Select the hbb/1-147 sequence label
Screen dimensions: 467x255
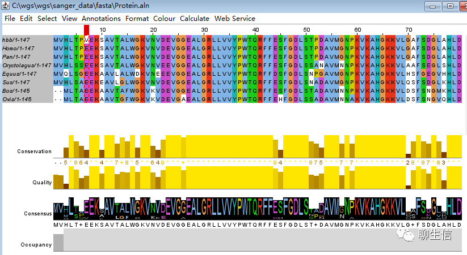[16, 40]
